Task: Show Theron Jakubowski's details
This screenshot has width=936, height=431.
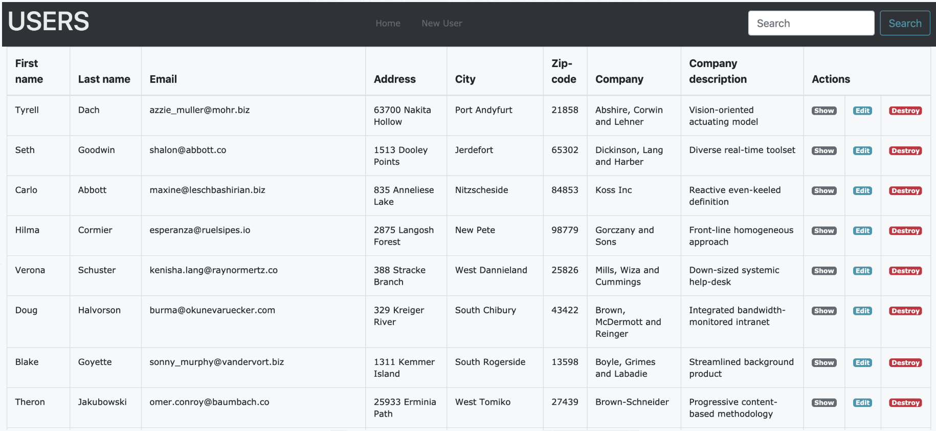Action: pos(823,403)
